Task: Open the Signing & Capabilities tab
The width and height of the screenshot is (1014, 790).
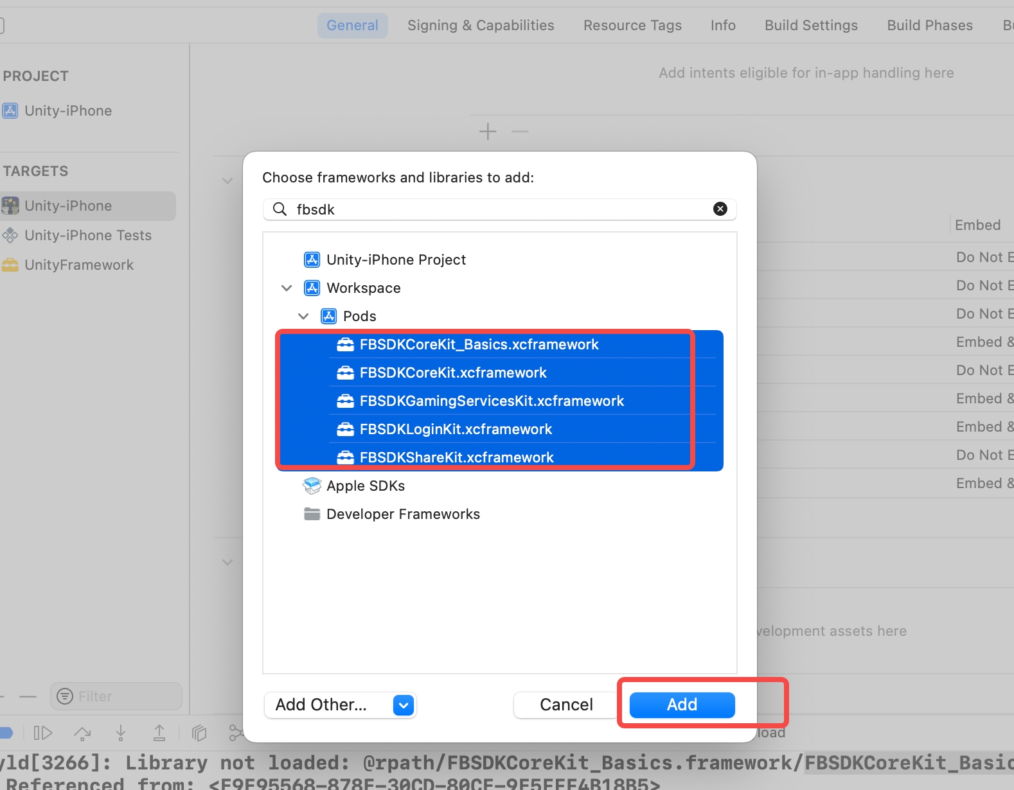Action: (481, 25)
